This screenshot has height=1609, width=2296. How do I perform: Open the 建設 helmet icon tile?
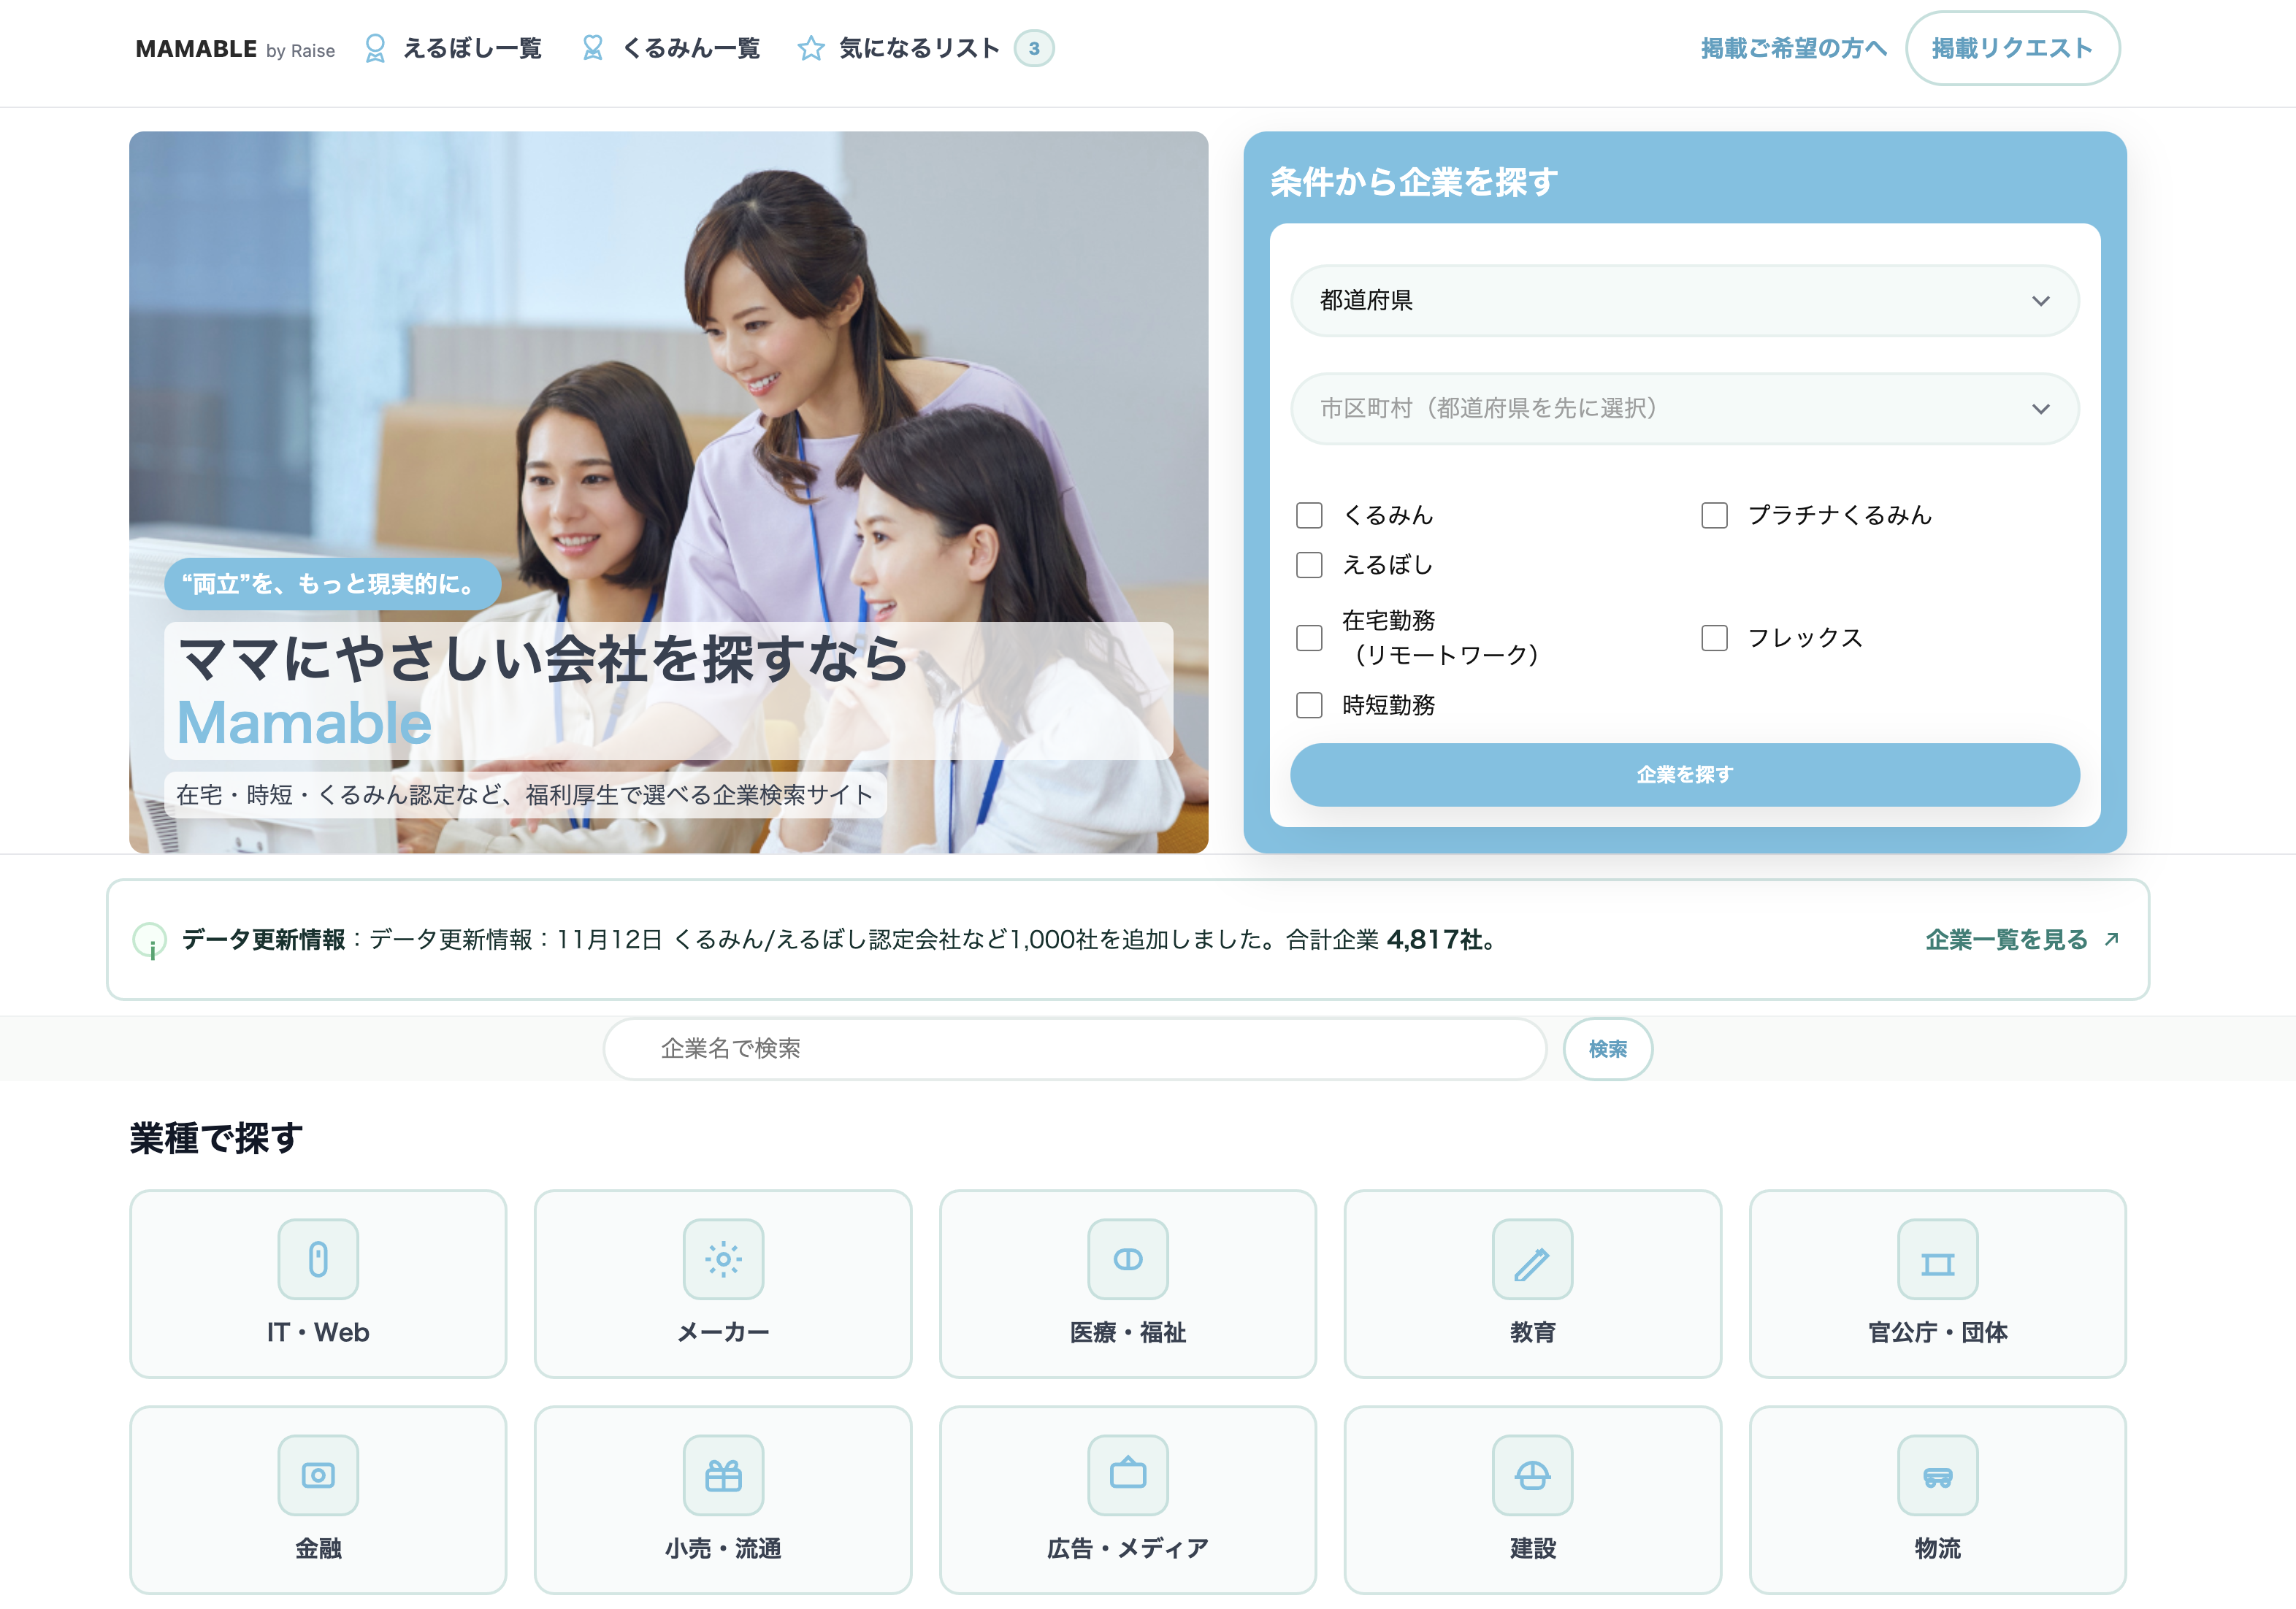[1532, 1474]
